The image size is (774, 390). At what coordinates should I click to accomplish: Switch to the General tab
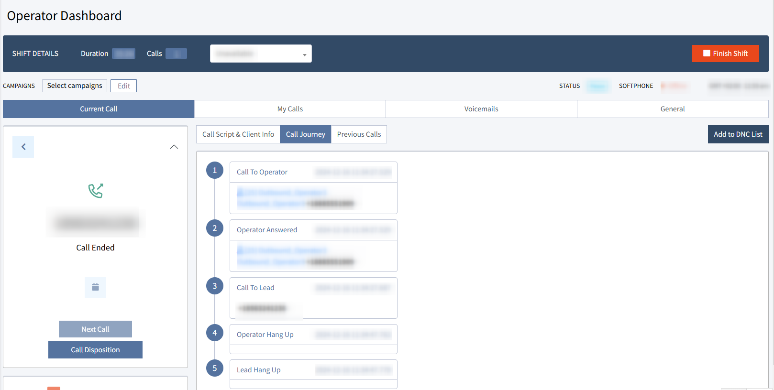[x=673, y=109]
